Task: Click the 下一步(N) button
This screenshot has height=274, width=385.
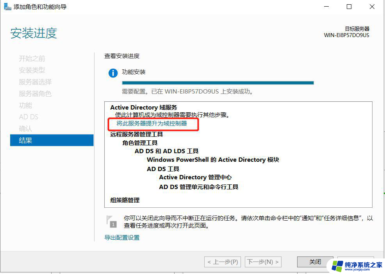Action: [263, 262]
